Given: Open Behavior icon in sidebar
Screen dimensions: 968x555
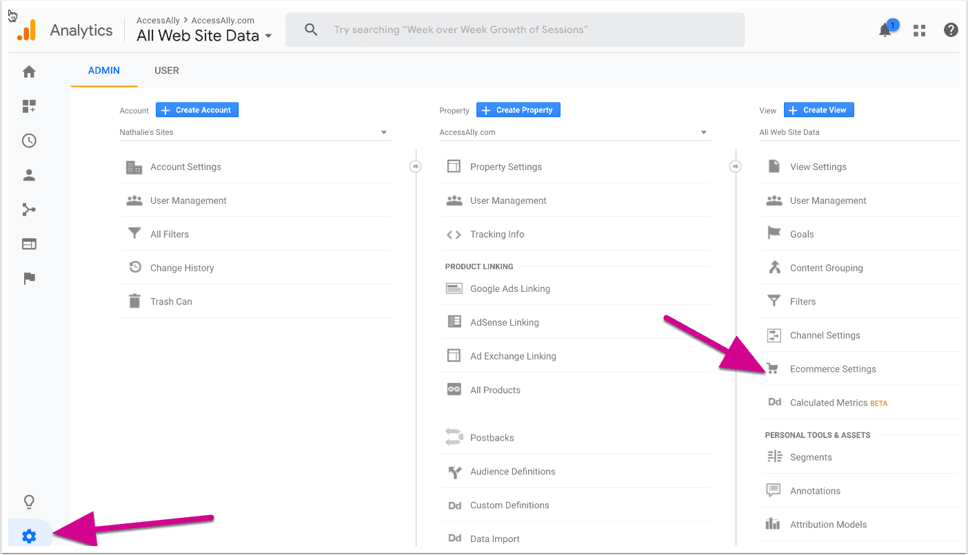Looking at the screenshot, I should coord(29,244).
